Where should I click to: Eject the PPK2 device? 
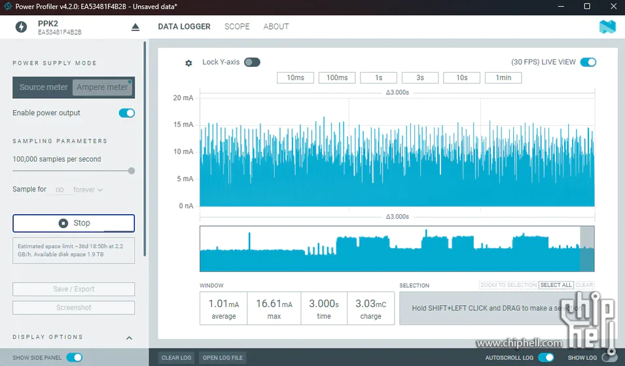pyautogui.click(x=135, y=27)
